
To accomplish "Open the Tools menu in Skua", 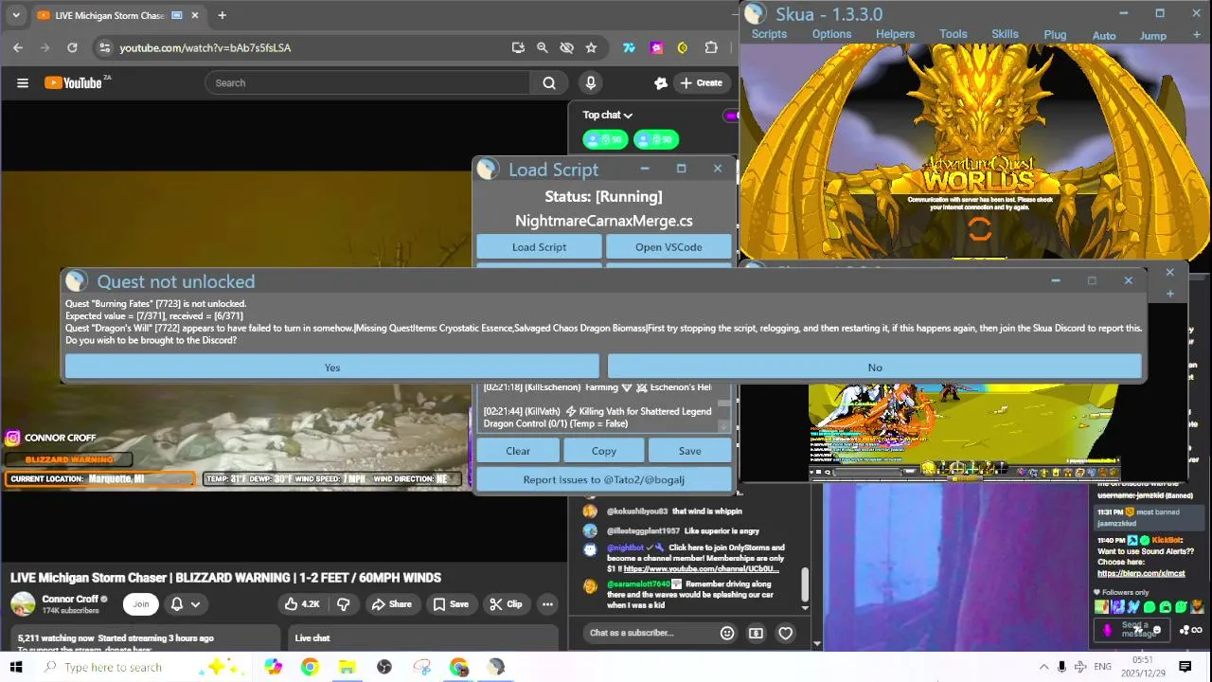I will pos(954,34).
